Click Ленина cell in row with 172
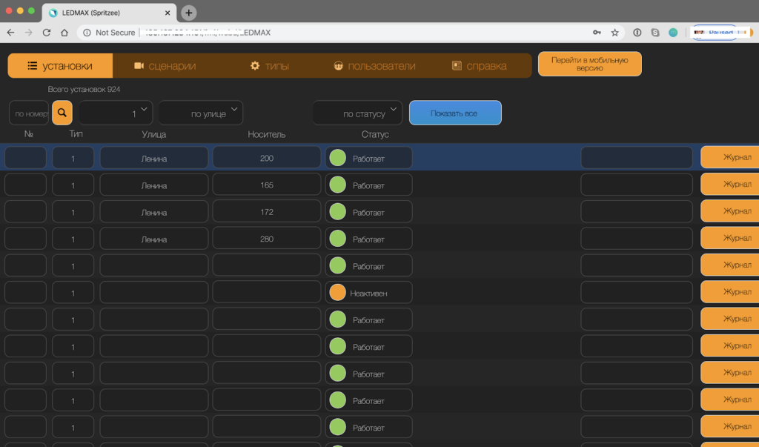Viewport: 759px width, 447px height. pos(154,211)
